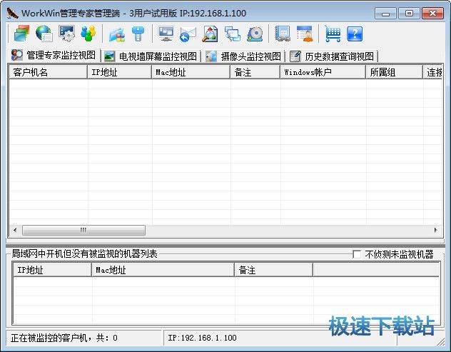The width and height of the screenshot is (451, 352).
Task: Click the monitor screen toolbar icon
Action: tap(166, 33)
